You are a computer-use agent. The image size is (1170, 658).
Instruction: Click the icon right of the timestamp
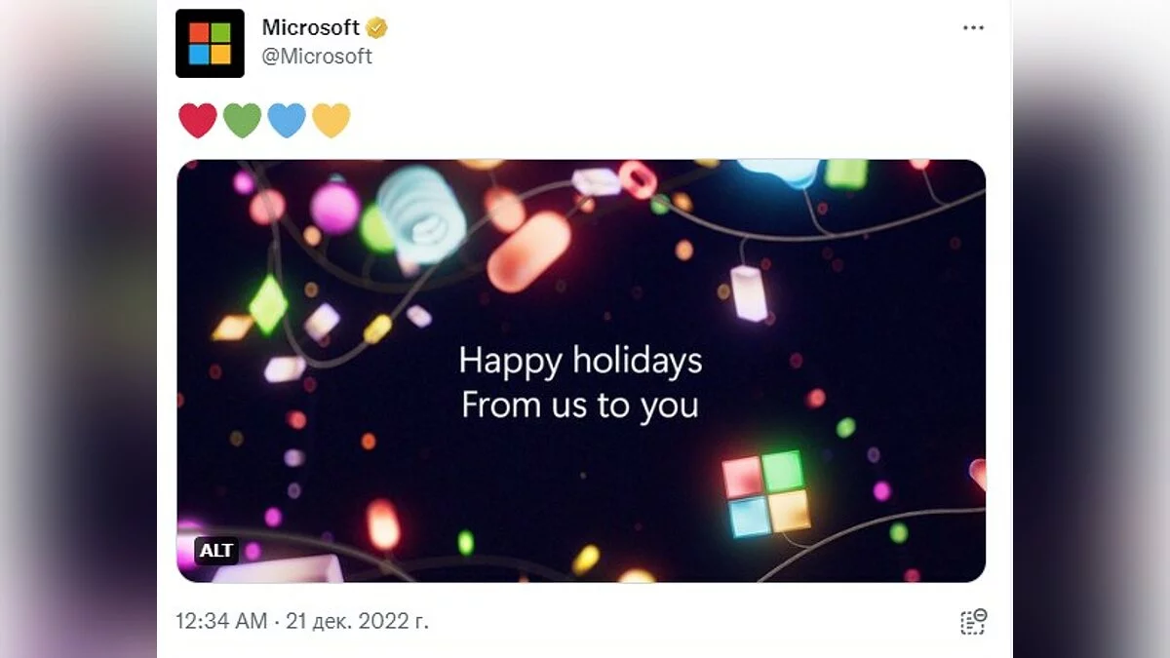coord(972,621)
